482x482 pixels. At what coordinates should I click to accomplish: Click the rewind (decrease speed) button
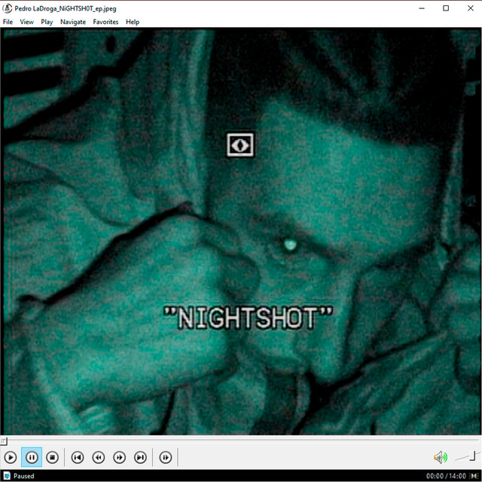99,457
